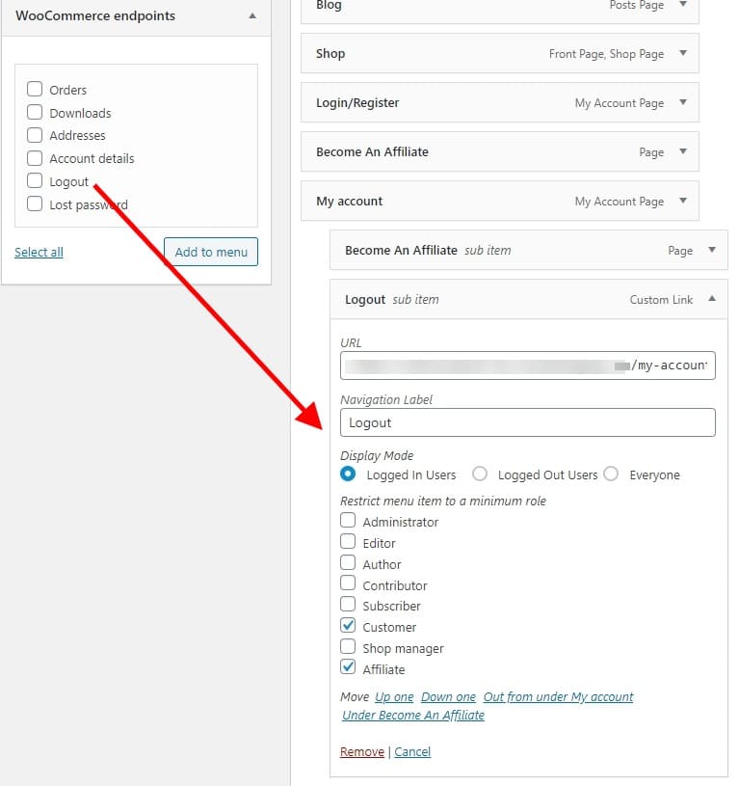Collapse the Logout sub item settings

pyautogui.click(x=712, y=299)
